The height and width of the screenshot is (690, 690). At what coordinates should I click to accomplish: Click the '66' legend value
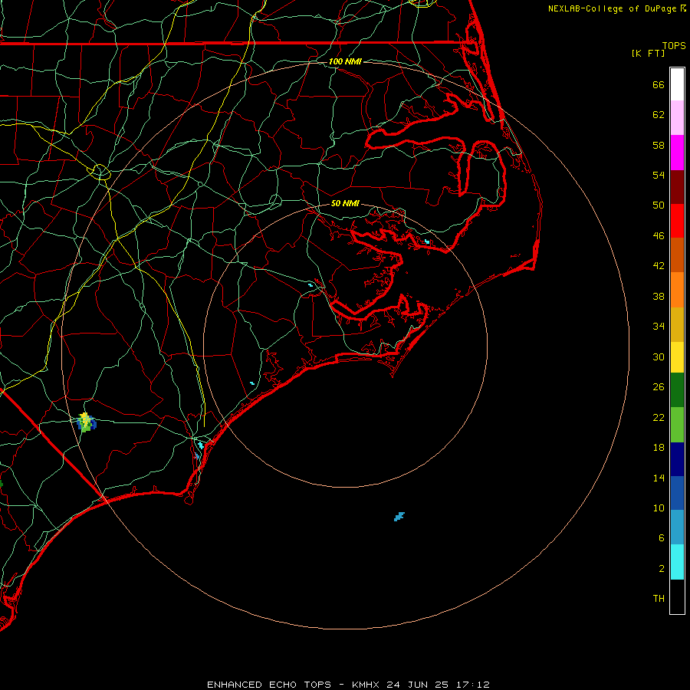pos(659,84)
